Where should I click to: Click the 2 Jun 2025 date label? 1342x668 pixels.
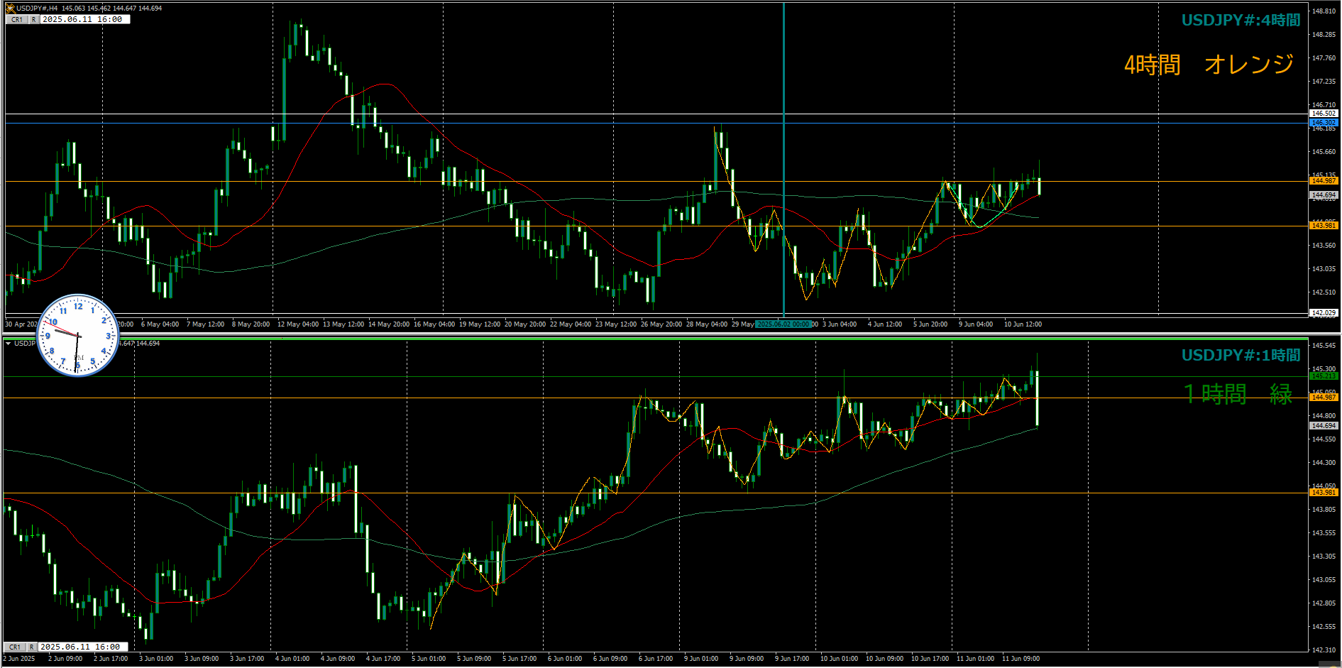click(19, 659)
